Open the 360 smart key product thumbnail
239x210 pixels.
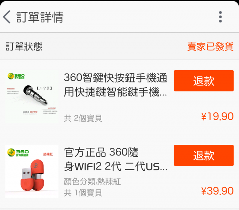[32, 97]
